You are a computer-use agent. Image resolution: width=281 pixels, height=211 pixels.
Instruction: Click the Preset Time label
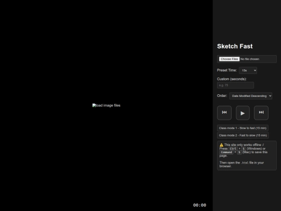[227, 70]
